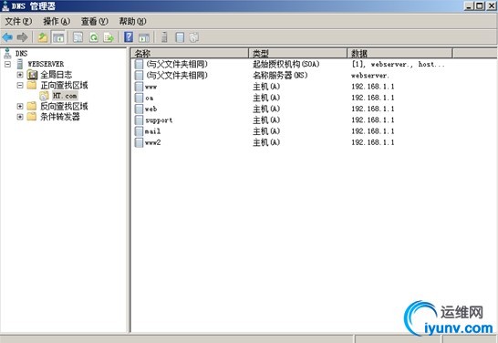The width and height of the screenshot is (498, 343).
Task: Select the oa host record name
Action: (149, 99)
